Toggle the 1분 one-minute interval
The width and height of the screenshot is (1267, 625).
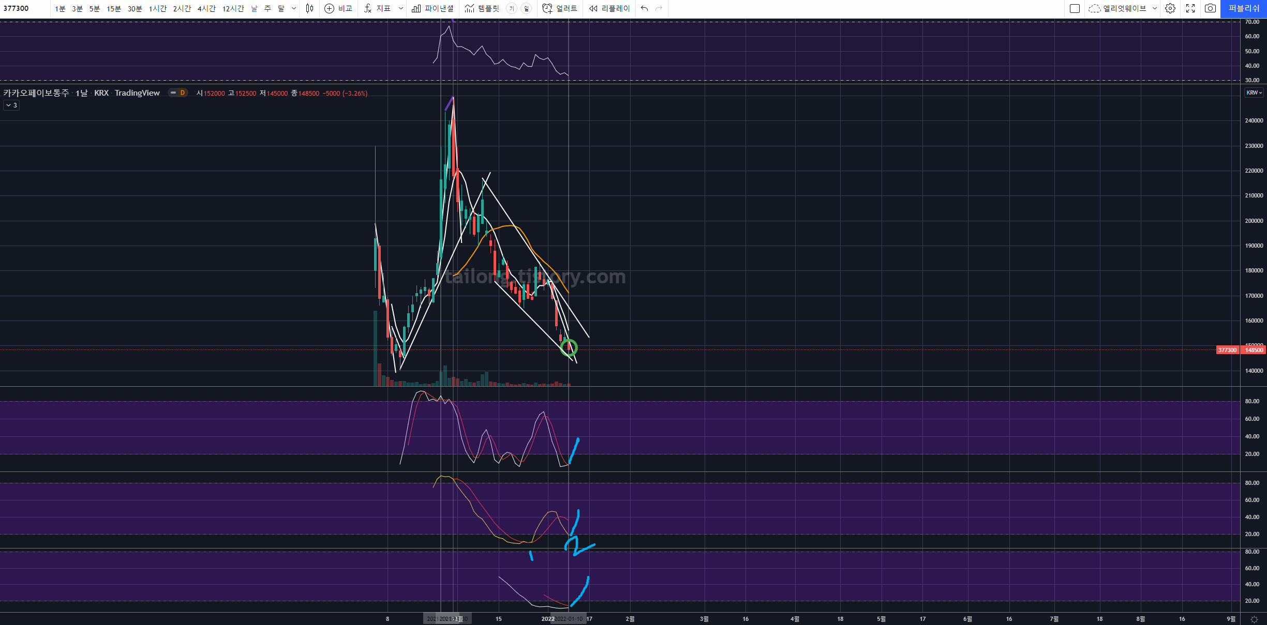tap(60, 8)
